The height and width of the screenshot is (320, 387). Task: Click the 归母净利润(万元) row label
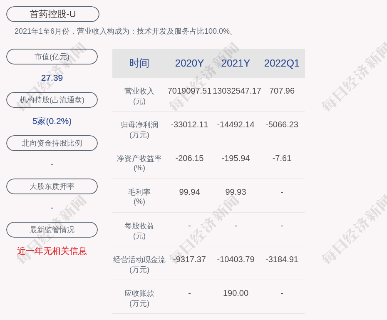139,130
